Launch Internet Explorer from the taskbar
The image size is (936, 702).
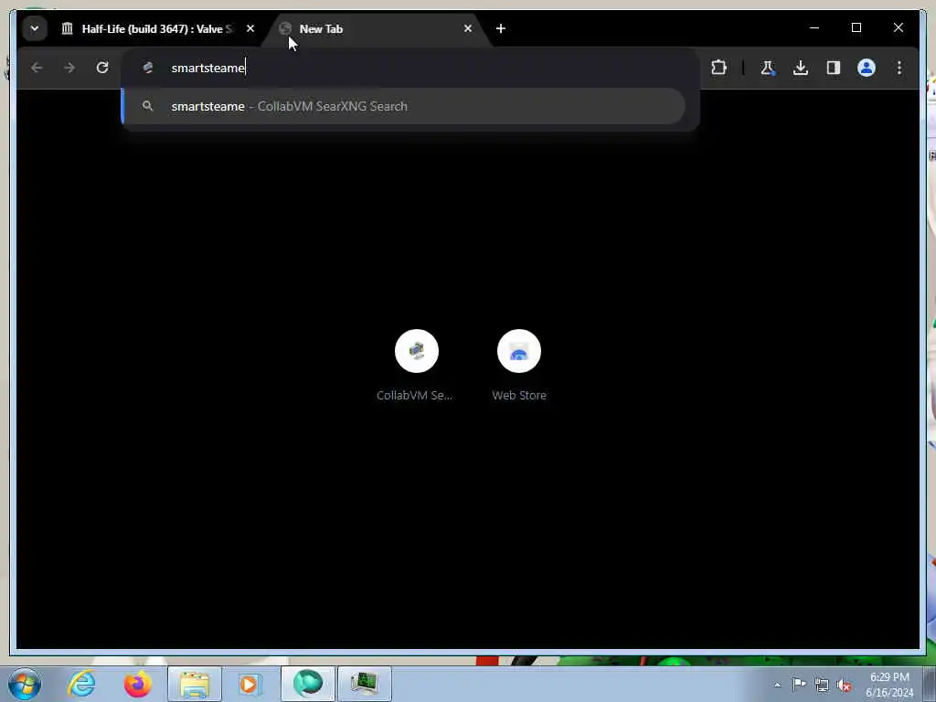[81, 684]
